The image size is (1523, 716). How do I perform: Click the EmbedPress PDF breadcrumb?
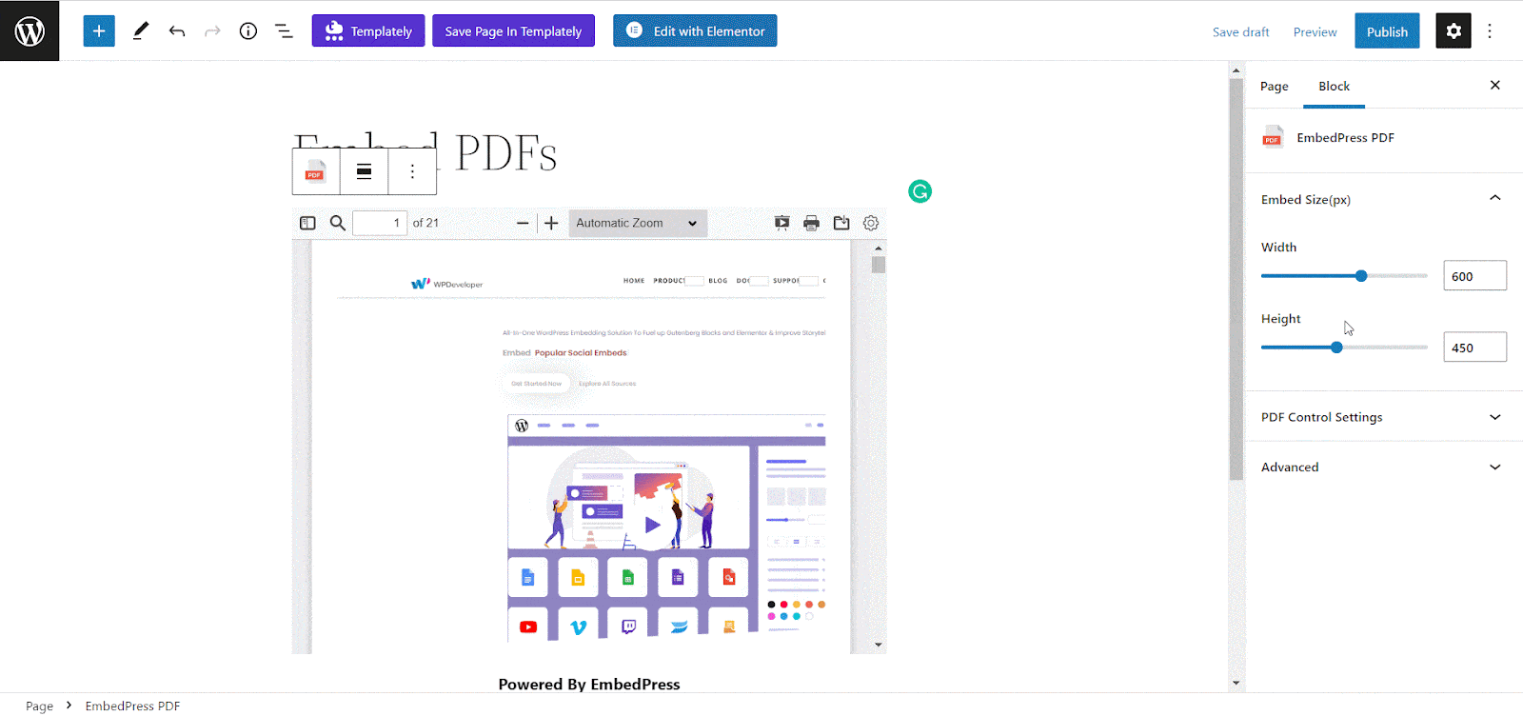coord(132,706)
